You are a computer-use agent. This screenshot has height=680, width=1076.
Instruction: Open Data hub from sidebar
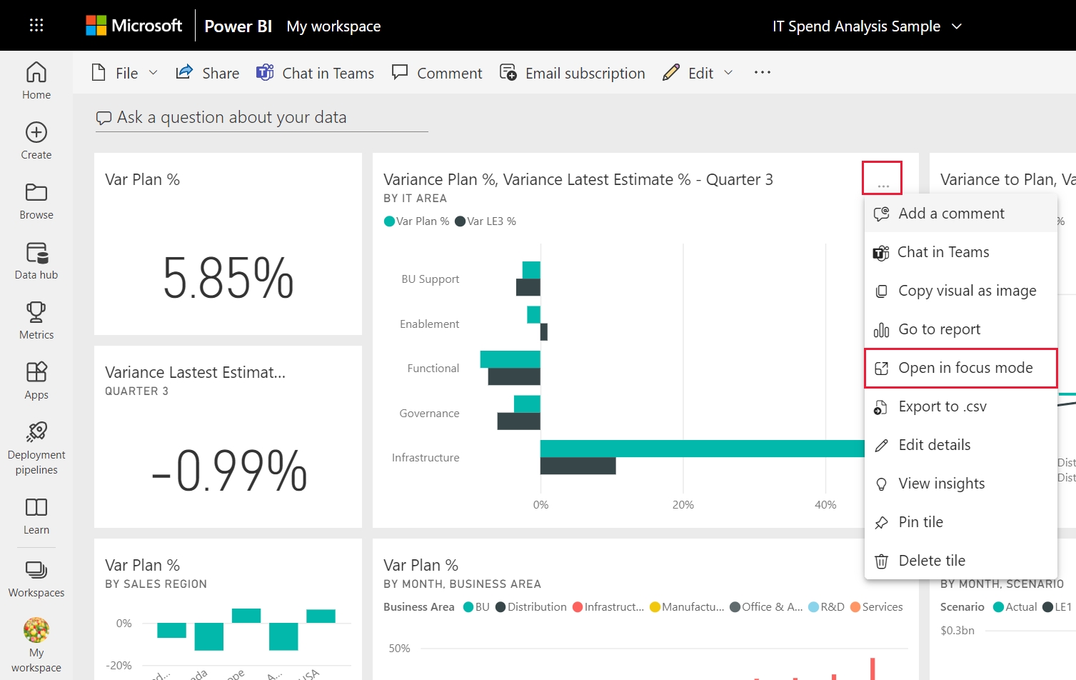click(36, 261)
